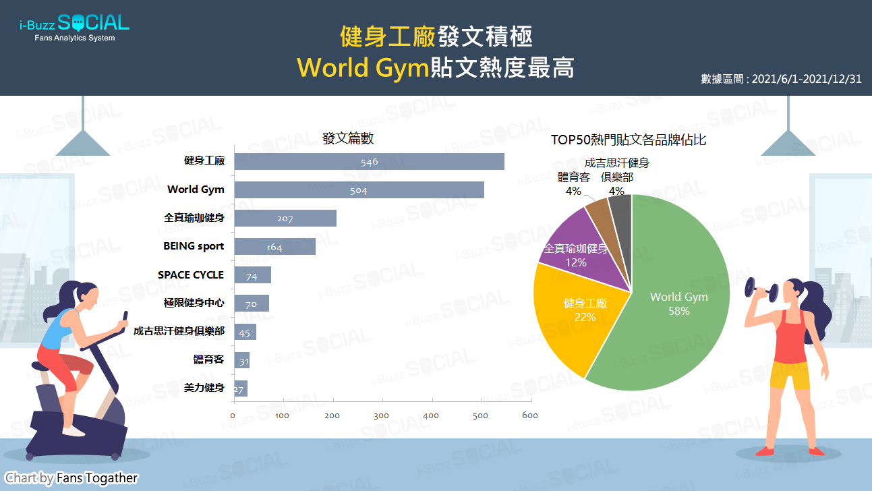Click the woman lifting dumbbell illustration
The height and width of the screenshot is (491, 872).
pyautogui.click(x=789, y=366)
